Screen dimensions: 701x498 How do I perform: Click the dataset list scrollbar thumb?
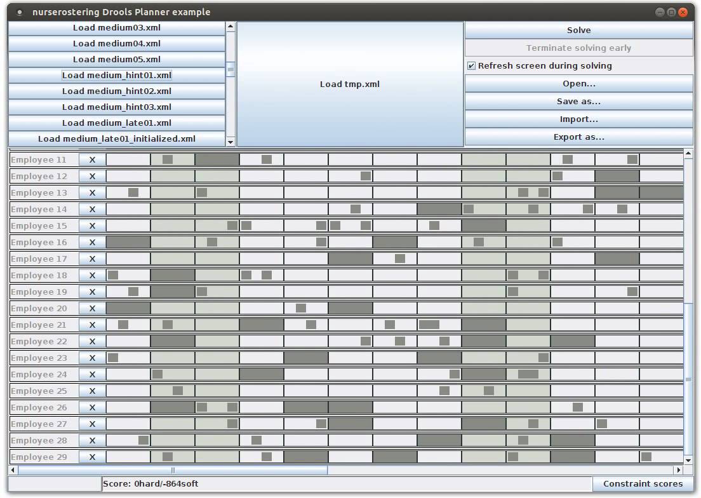point(230,69)
